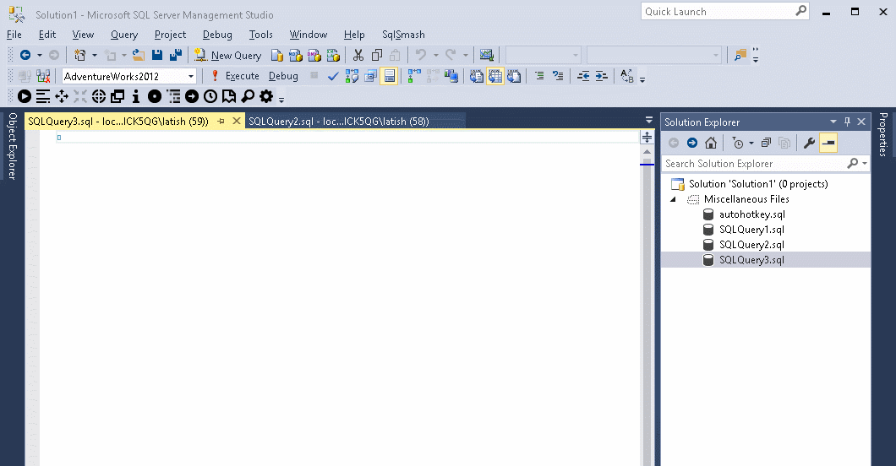
Task: Click the SqlSmash clock history icon
Action: pyautogui.click(x=210, y=96)
